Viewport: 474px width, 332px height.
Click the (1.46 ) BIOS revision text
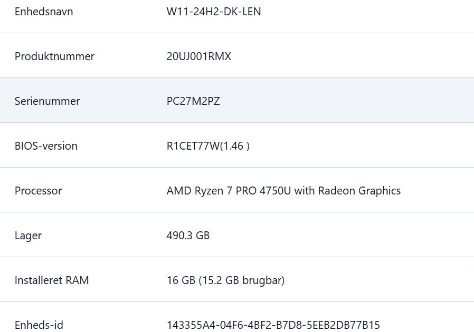point(234,146)
